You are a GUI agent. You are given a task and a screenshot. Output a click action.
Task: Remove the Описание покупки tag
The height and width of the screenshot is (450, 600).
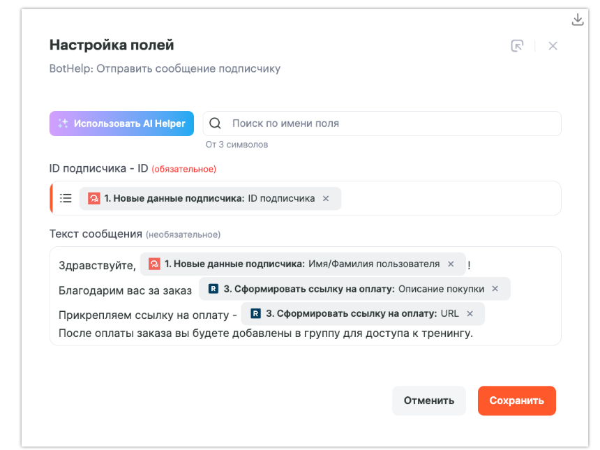495,289
